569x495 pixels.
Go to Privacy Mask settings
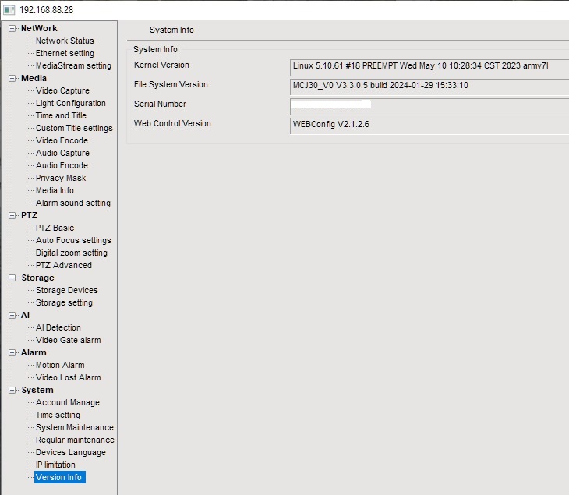coord(61,178)
